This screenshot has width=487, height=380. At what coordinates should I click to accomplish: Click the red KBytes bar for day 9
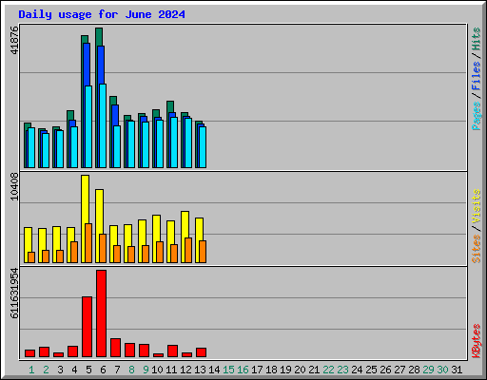(x=144, y=351)
